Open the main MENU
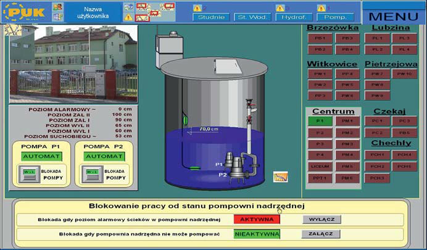The height and width of the screenshot is (250, 427). point(393,15)
